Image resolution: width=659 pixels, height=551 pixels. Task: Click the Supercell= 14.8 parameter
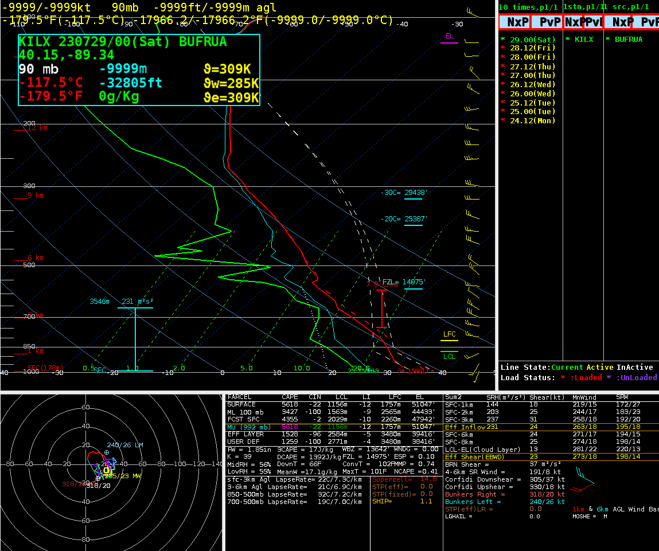point(404,479)
